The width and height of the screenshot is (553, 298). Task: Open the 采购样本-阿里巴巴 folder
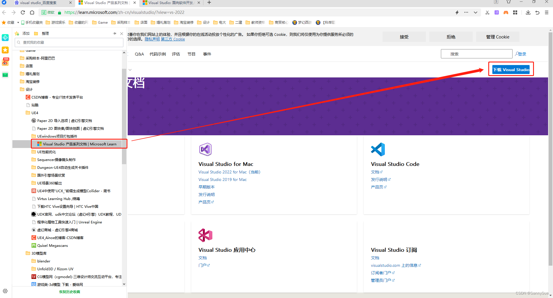click(x=40, y=58)
